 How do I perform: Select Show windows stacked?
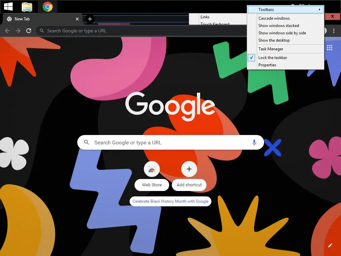(285, 26)
